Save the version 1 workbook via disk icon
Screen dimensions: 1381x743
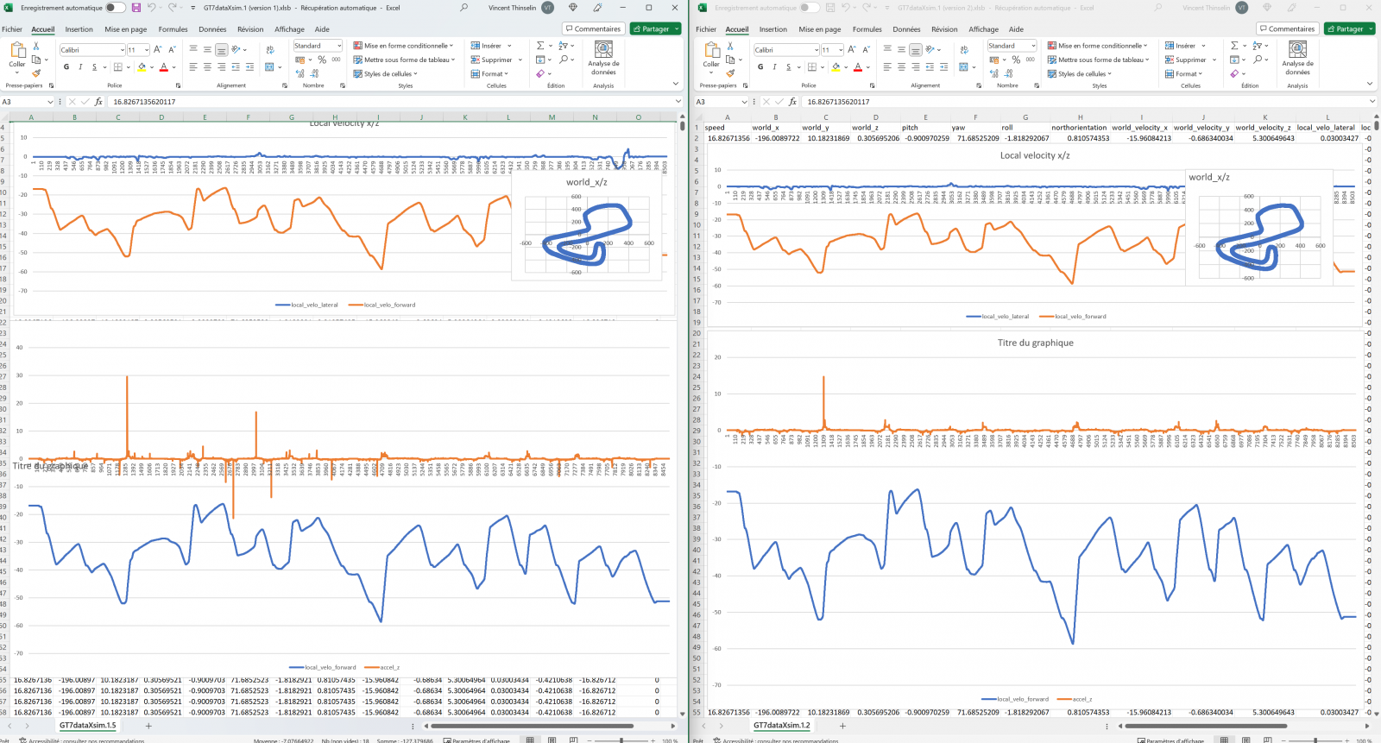coord(136,8)
